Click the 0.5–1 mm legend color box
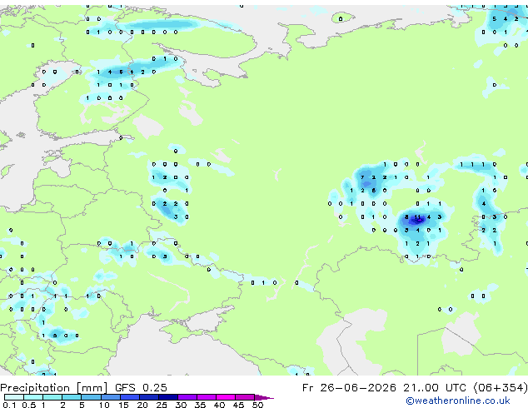This screenshot has width=528, height=408. click(33, 397)
